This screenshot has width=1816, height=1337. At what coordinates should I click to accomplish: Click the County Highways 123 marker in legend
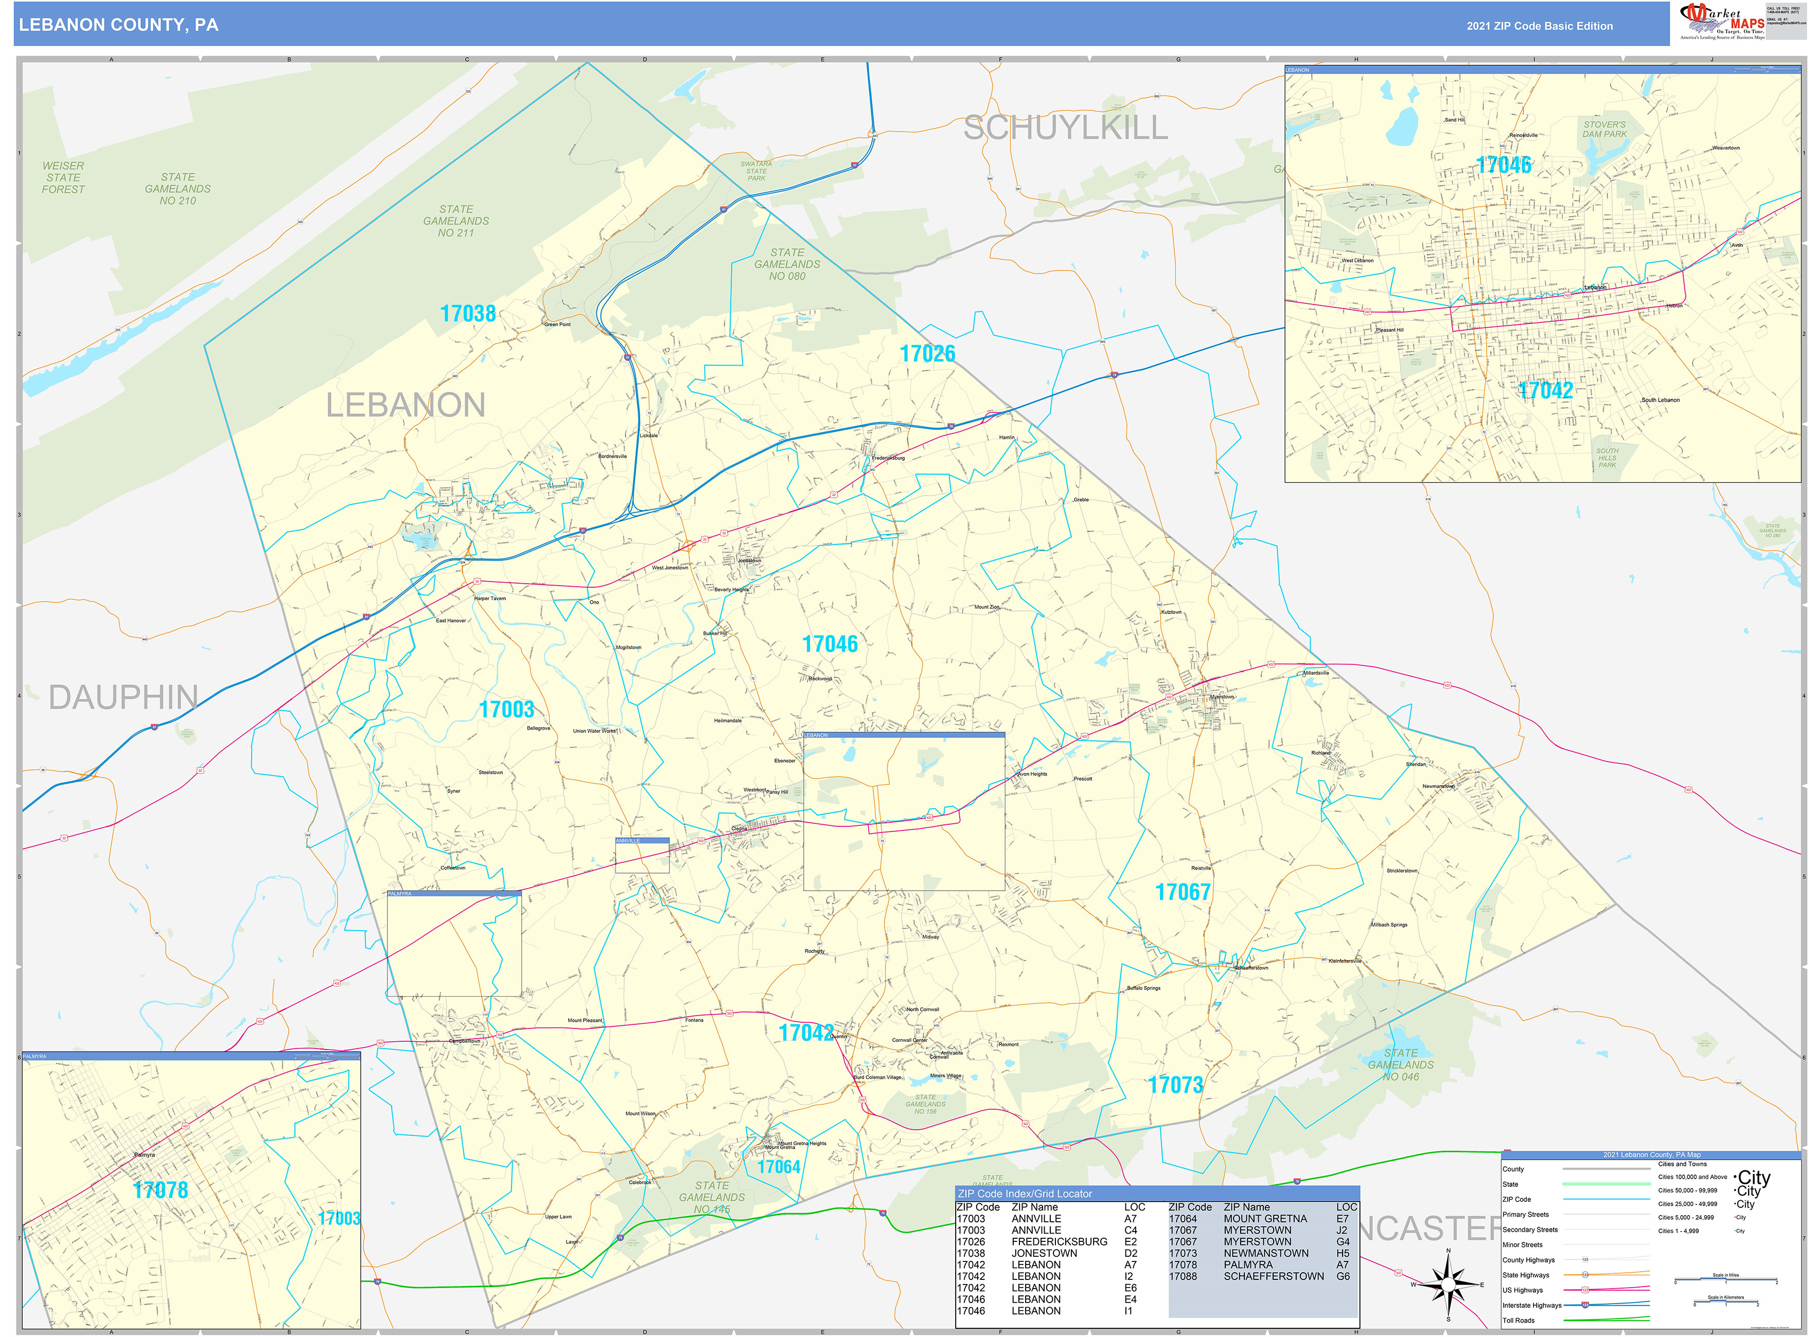pyautogui.click(x=1585, y=1259)
